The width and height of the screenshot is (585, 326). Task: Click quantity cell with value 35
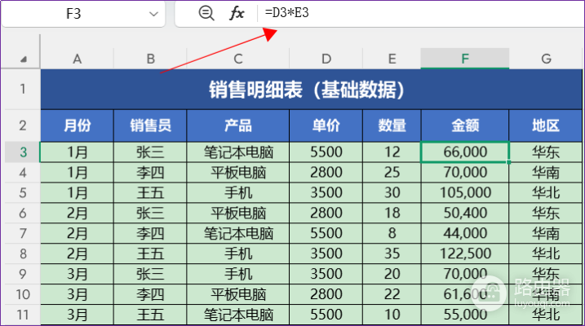[x=392, y=253]
